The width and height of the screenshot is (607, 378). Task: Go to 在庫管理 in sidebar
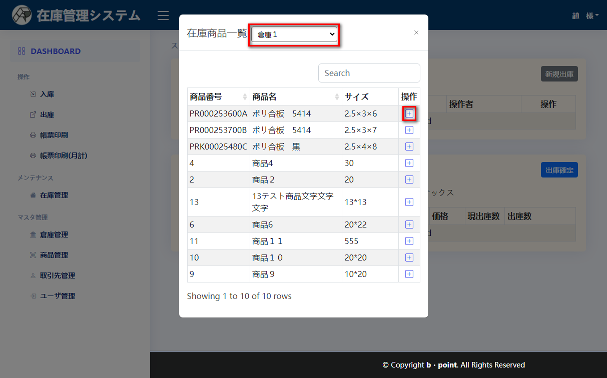coord(54,195)
